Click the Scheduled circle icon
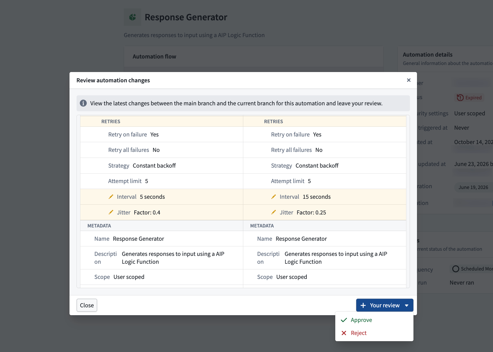 click(456, 269)
